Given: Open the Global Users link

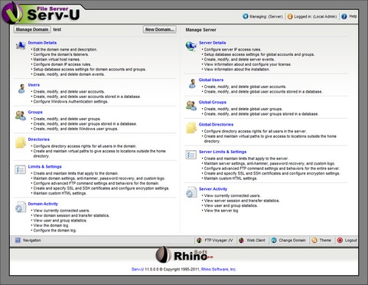Looking at the screenshot, I should [x=211, y=80].
